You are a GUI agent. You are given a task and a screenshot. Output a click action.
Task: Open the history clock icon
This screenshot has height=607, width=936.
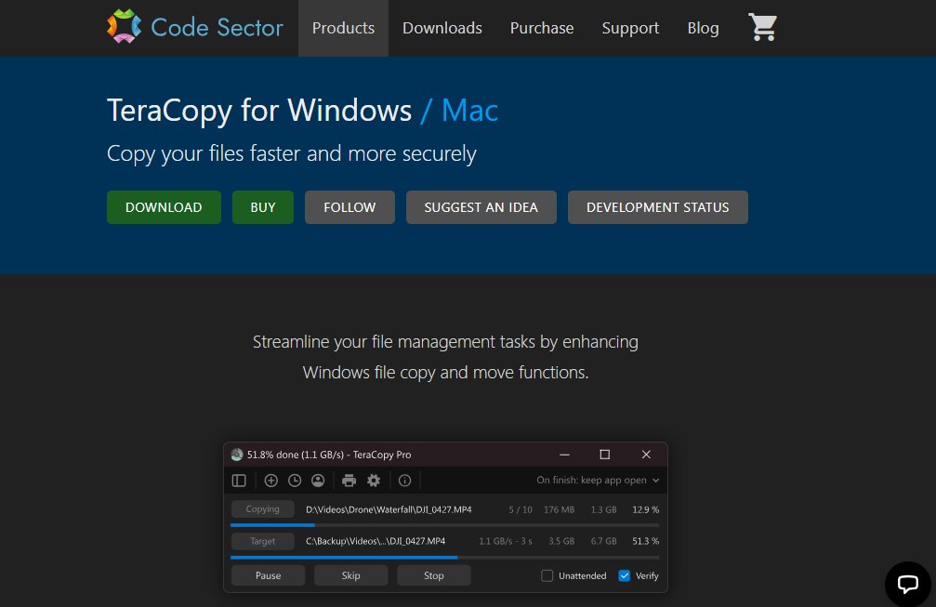click(x=295, y=481)
